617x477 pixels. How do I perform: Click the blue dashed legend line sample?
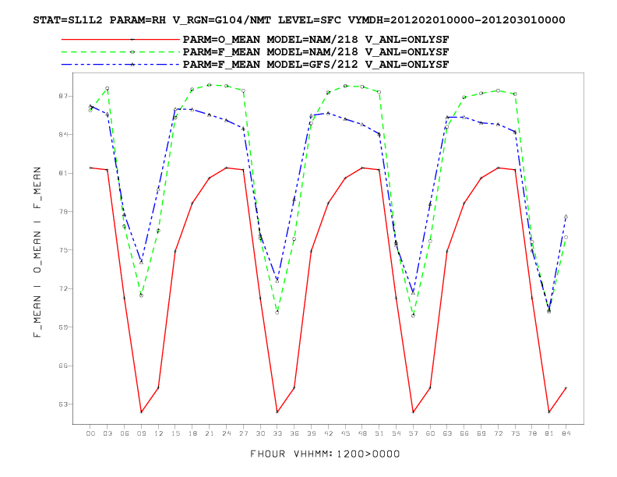tap(121, 64)
